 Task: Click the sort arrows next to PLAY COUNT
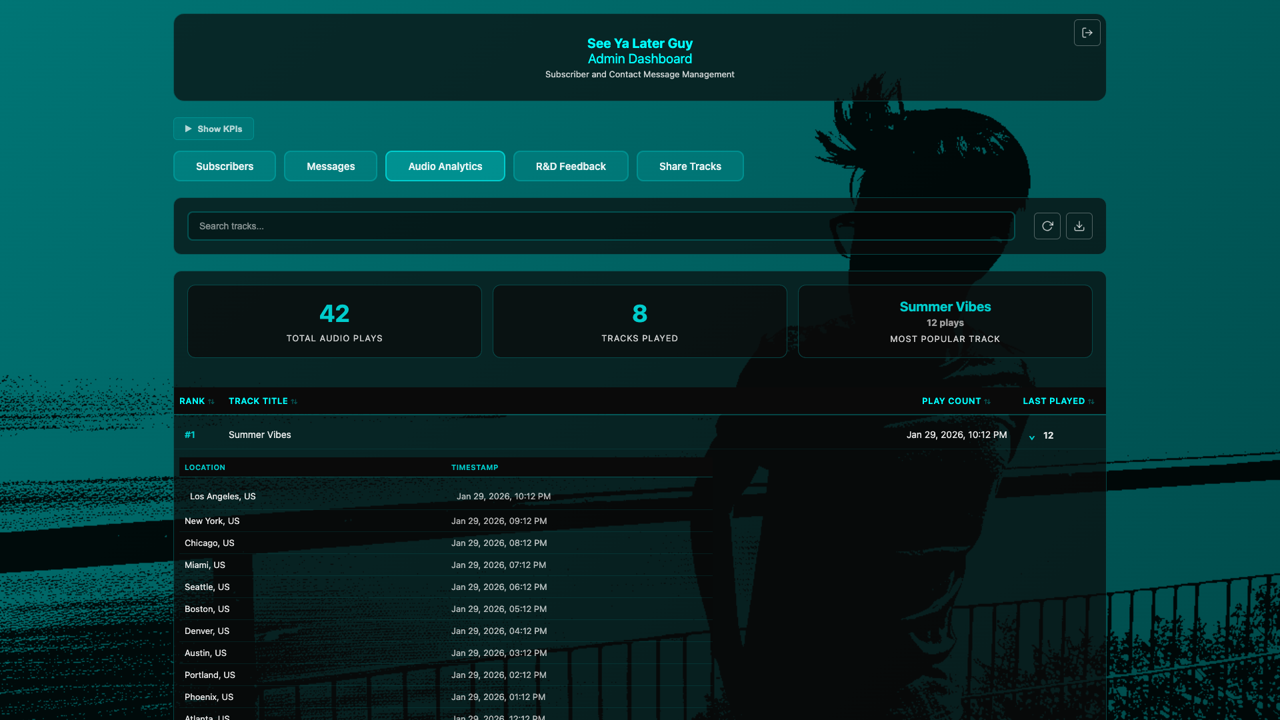tap(987, 401)
